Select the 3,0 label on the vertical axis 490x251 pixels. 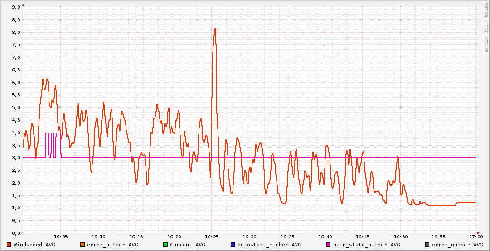click(x=15, y=158)
